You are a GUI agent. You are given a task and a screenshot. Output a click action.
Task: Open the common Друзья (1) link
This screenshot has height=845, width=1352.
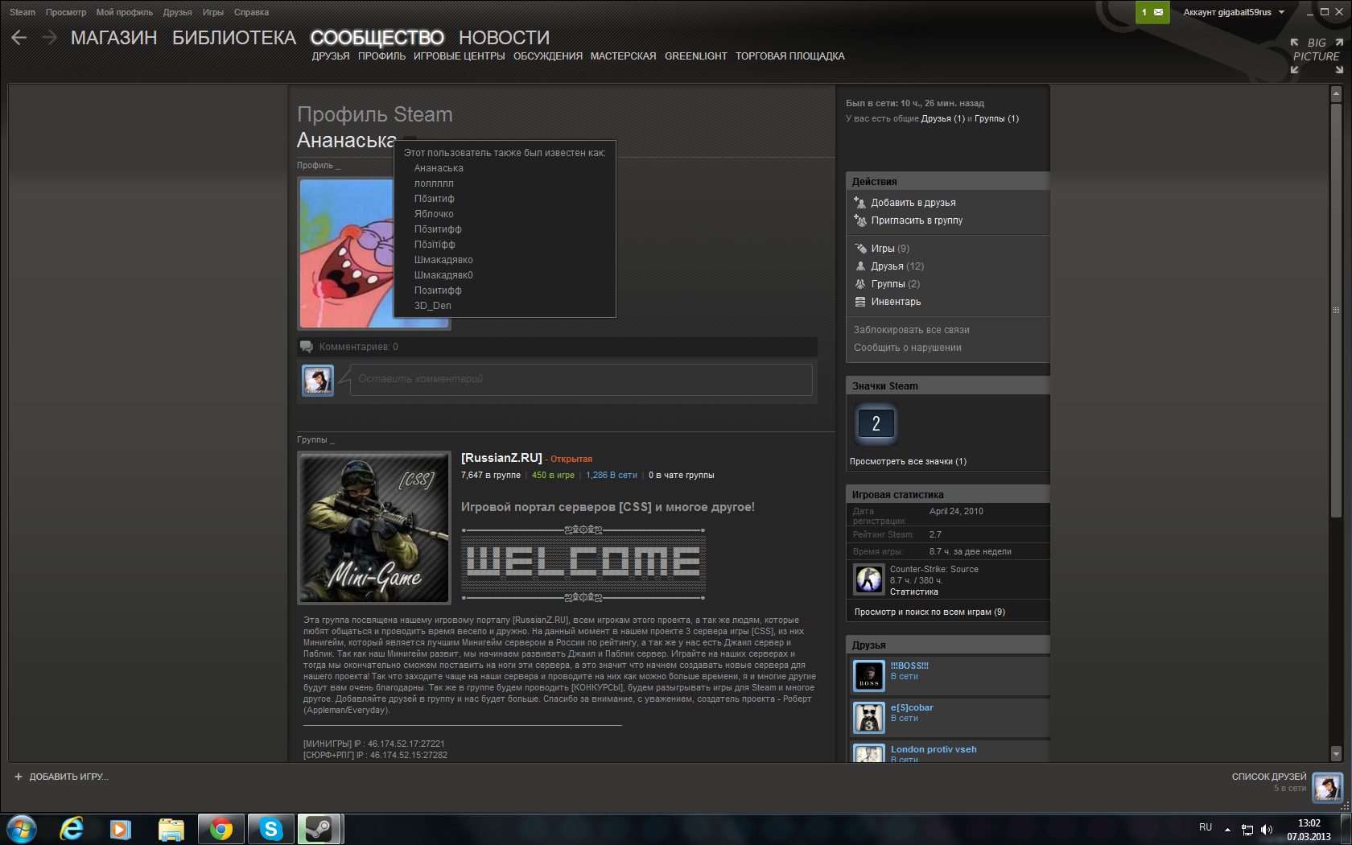[943, 119]
